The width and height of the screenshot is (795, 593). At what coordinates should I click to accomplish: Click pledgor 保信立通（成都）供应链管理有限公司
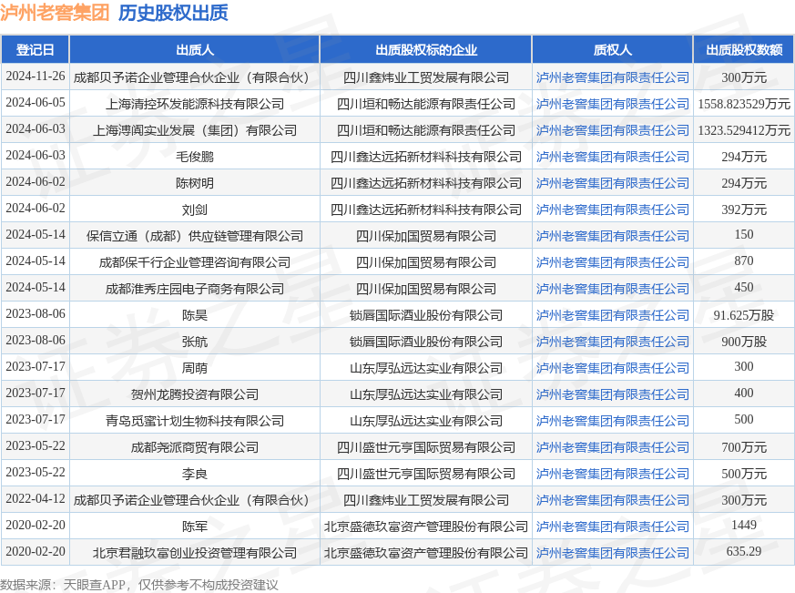pos(195,236)
